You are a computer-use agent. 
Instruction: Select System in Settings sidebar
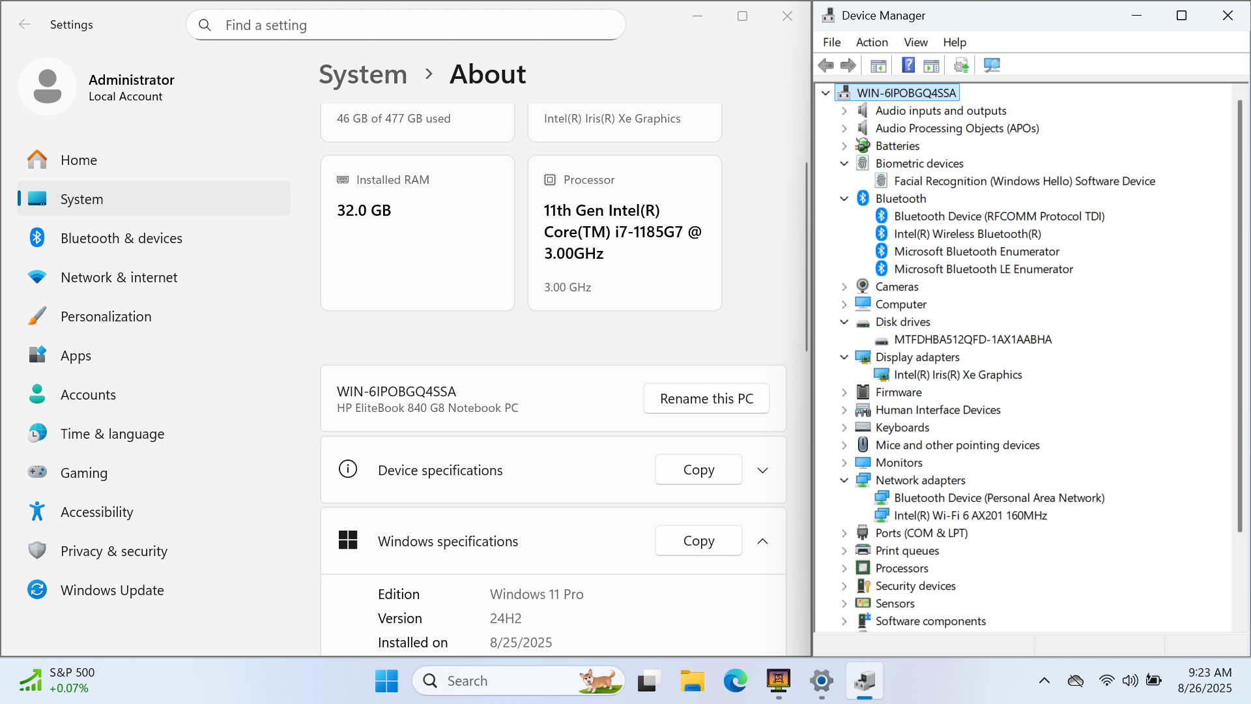point(154,199)
